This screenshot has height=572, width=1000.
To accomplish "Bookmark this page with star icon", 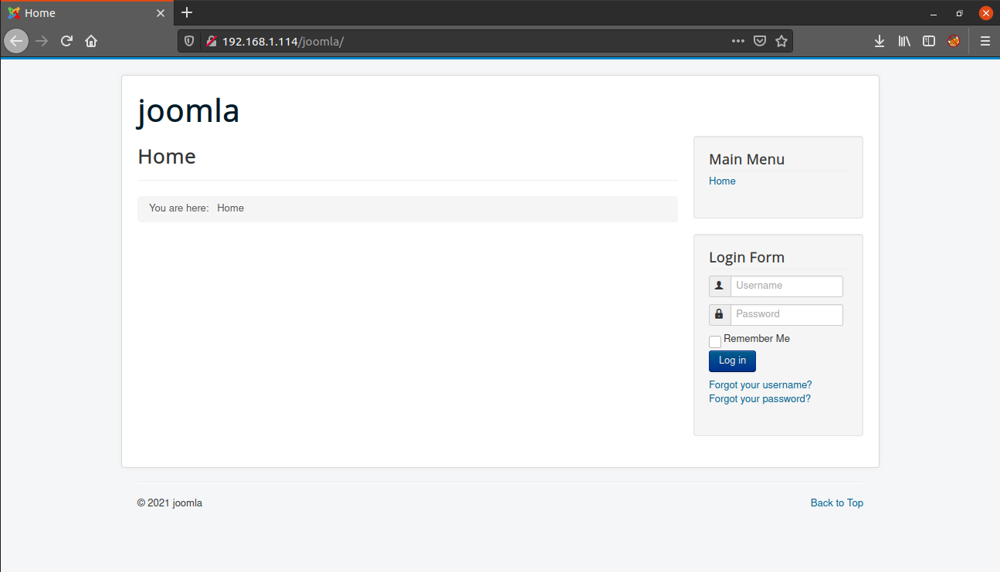I will point(781,41).
